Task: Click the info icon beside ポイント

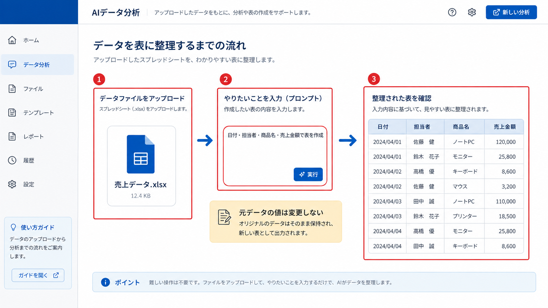Action: [105, 282]
